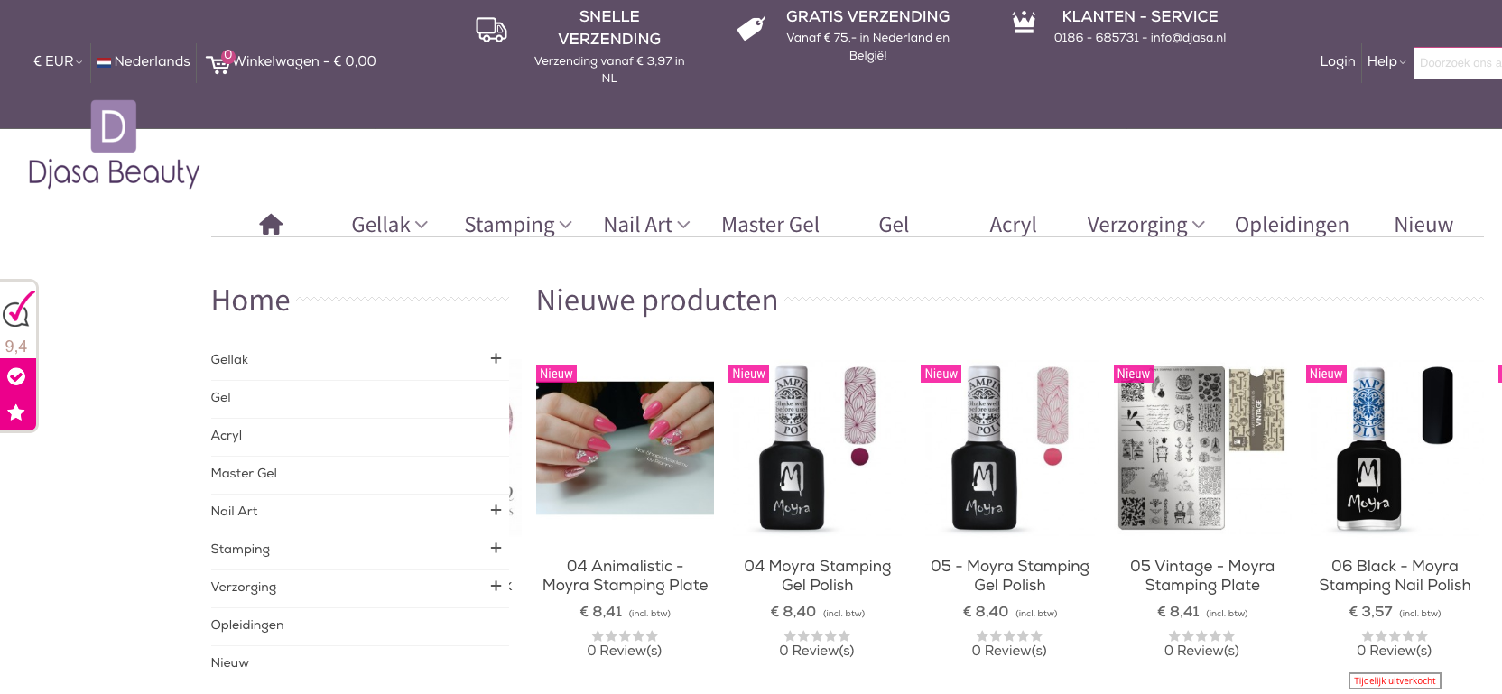Open the 04 Animalistic product thumbnail
1502x694 pixels.
point(625,448)
